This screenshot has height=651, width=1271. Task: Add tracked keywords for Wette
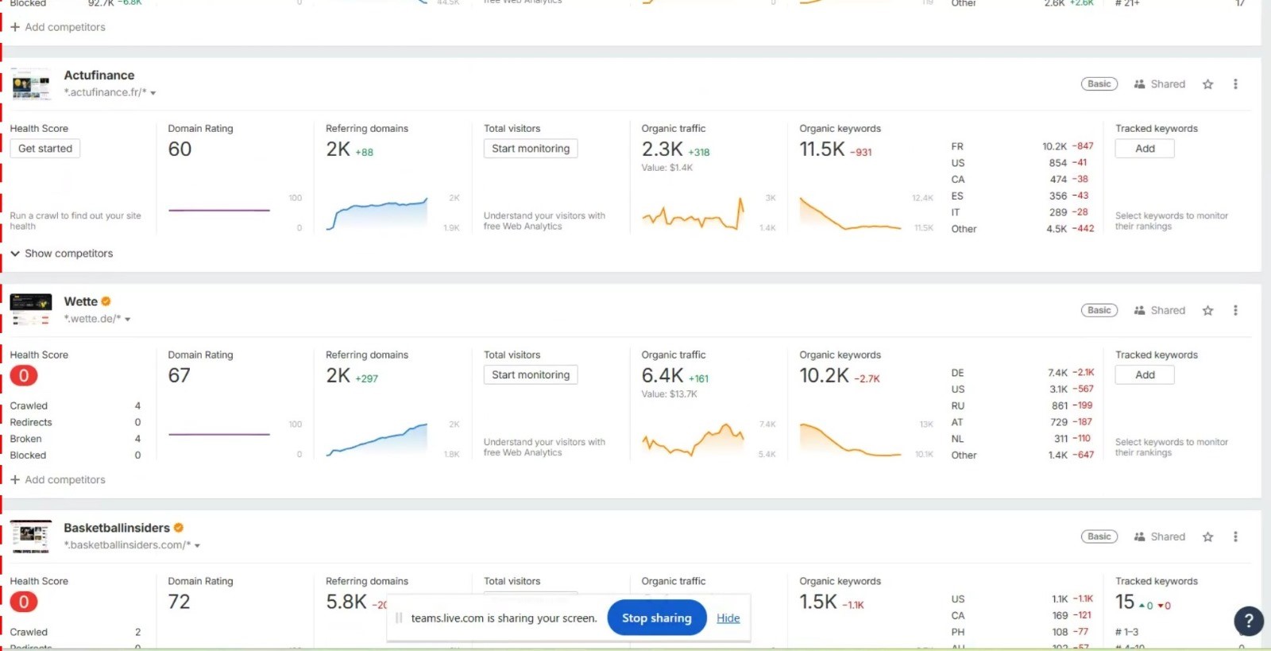(x=1145, y=375)
